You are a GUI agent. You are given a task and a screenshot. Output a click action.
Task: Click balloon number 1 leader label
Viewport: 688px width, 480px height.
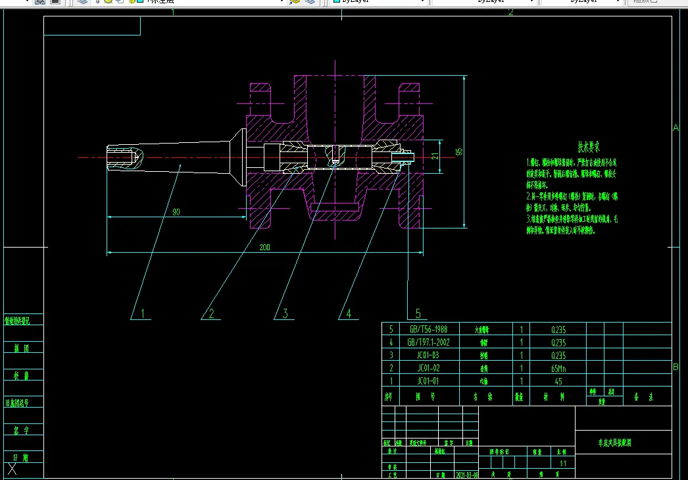coord(142,313)
